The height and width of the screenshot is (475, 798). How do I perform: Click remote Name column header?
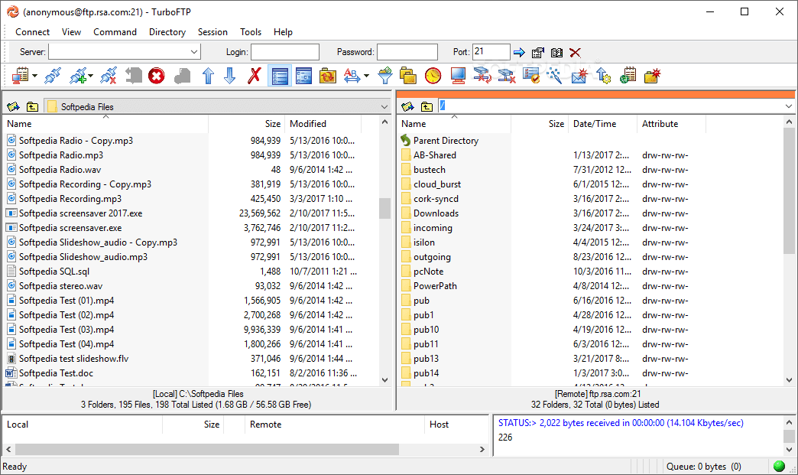(x=455, y=124)
